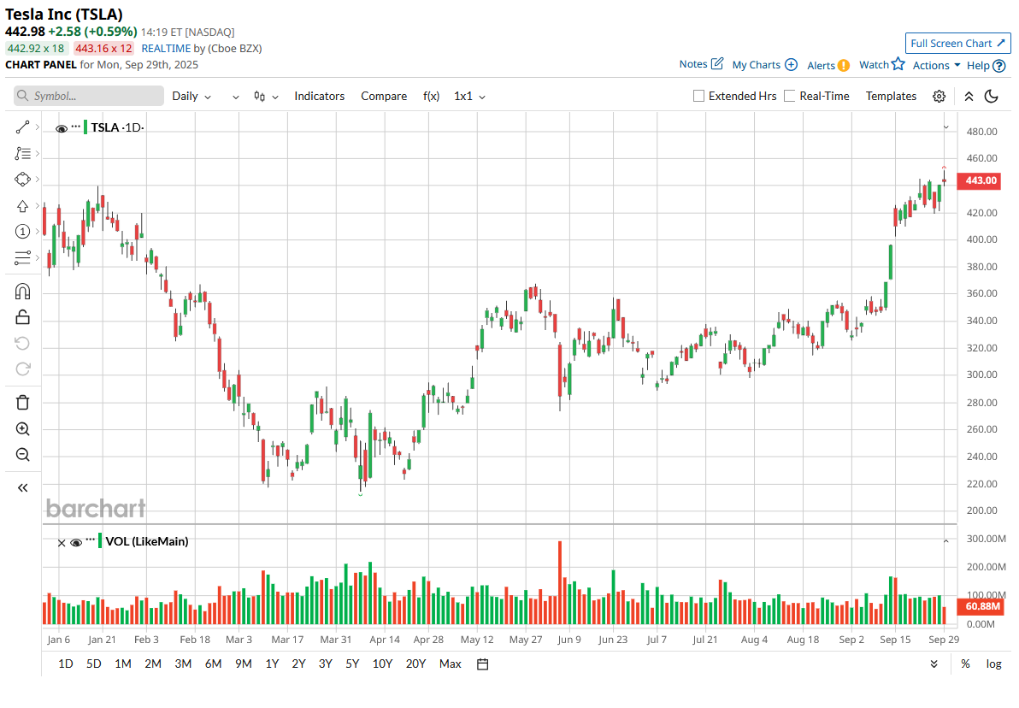Collapse the TSLA main pane chevron
Viewport: 1019px width, 708px height.
point(946,127)
